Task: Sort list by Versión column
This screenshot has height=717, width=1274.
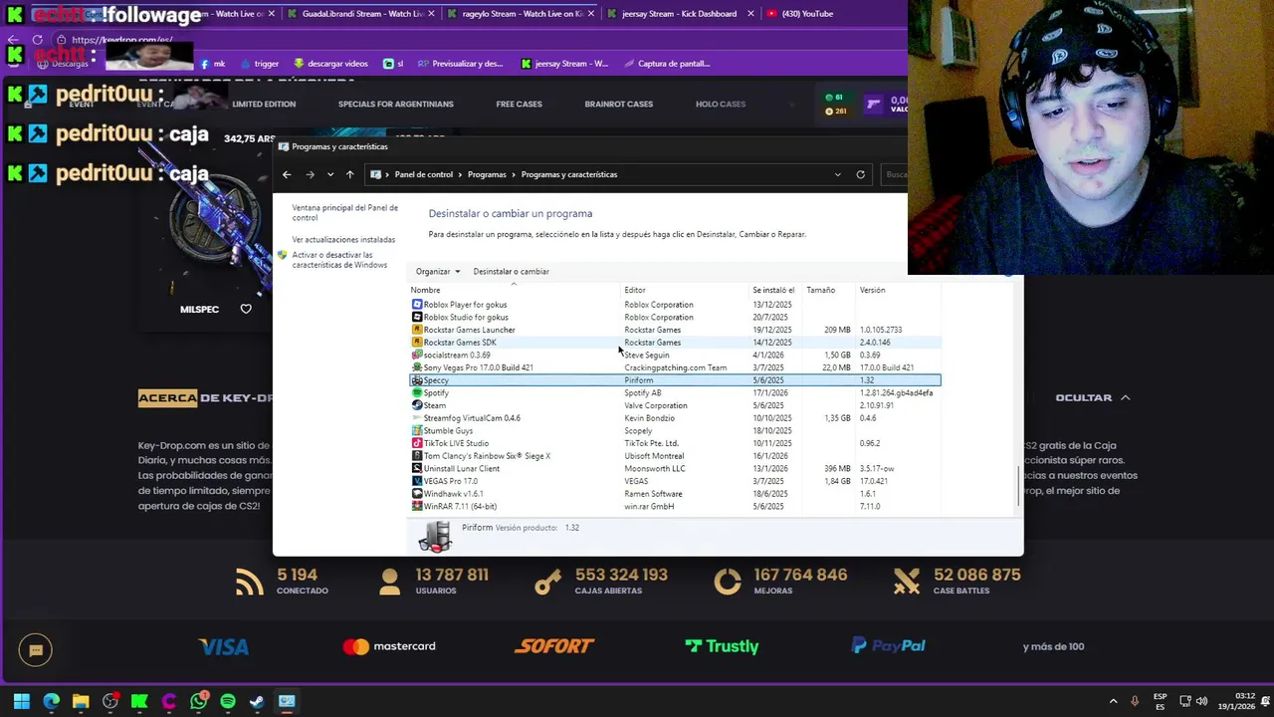Action: click(872, 290)
